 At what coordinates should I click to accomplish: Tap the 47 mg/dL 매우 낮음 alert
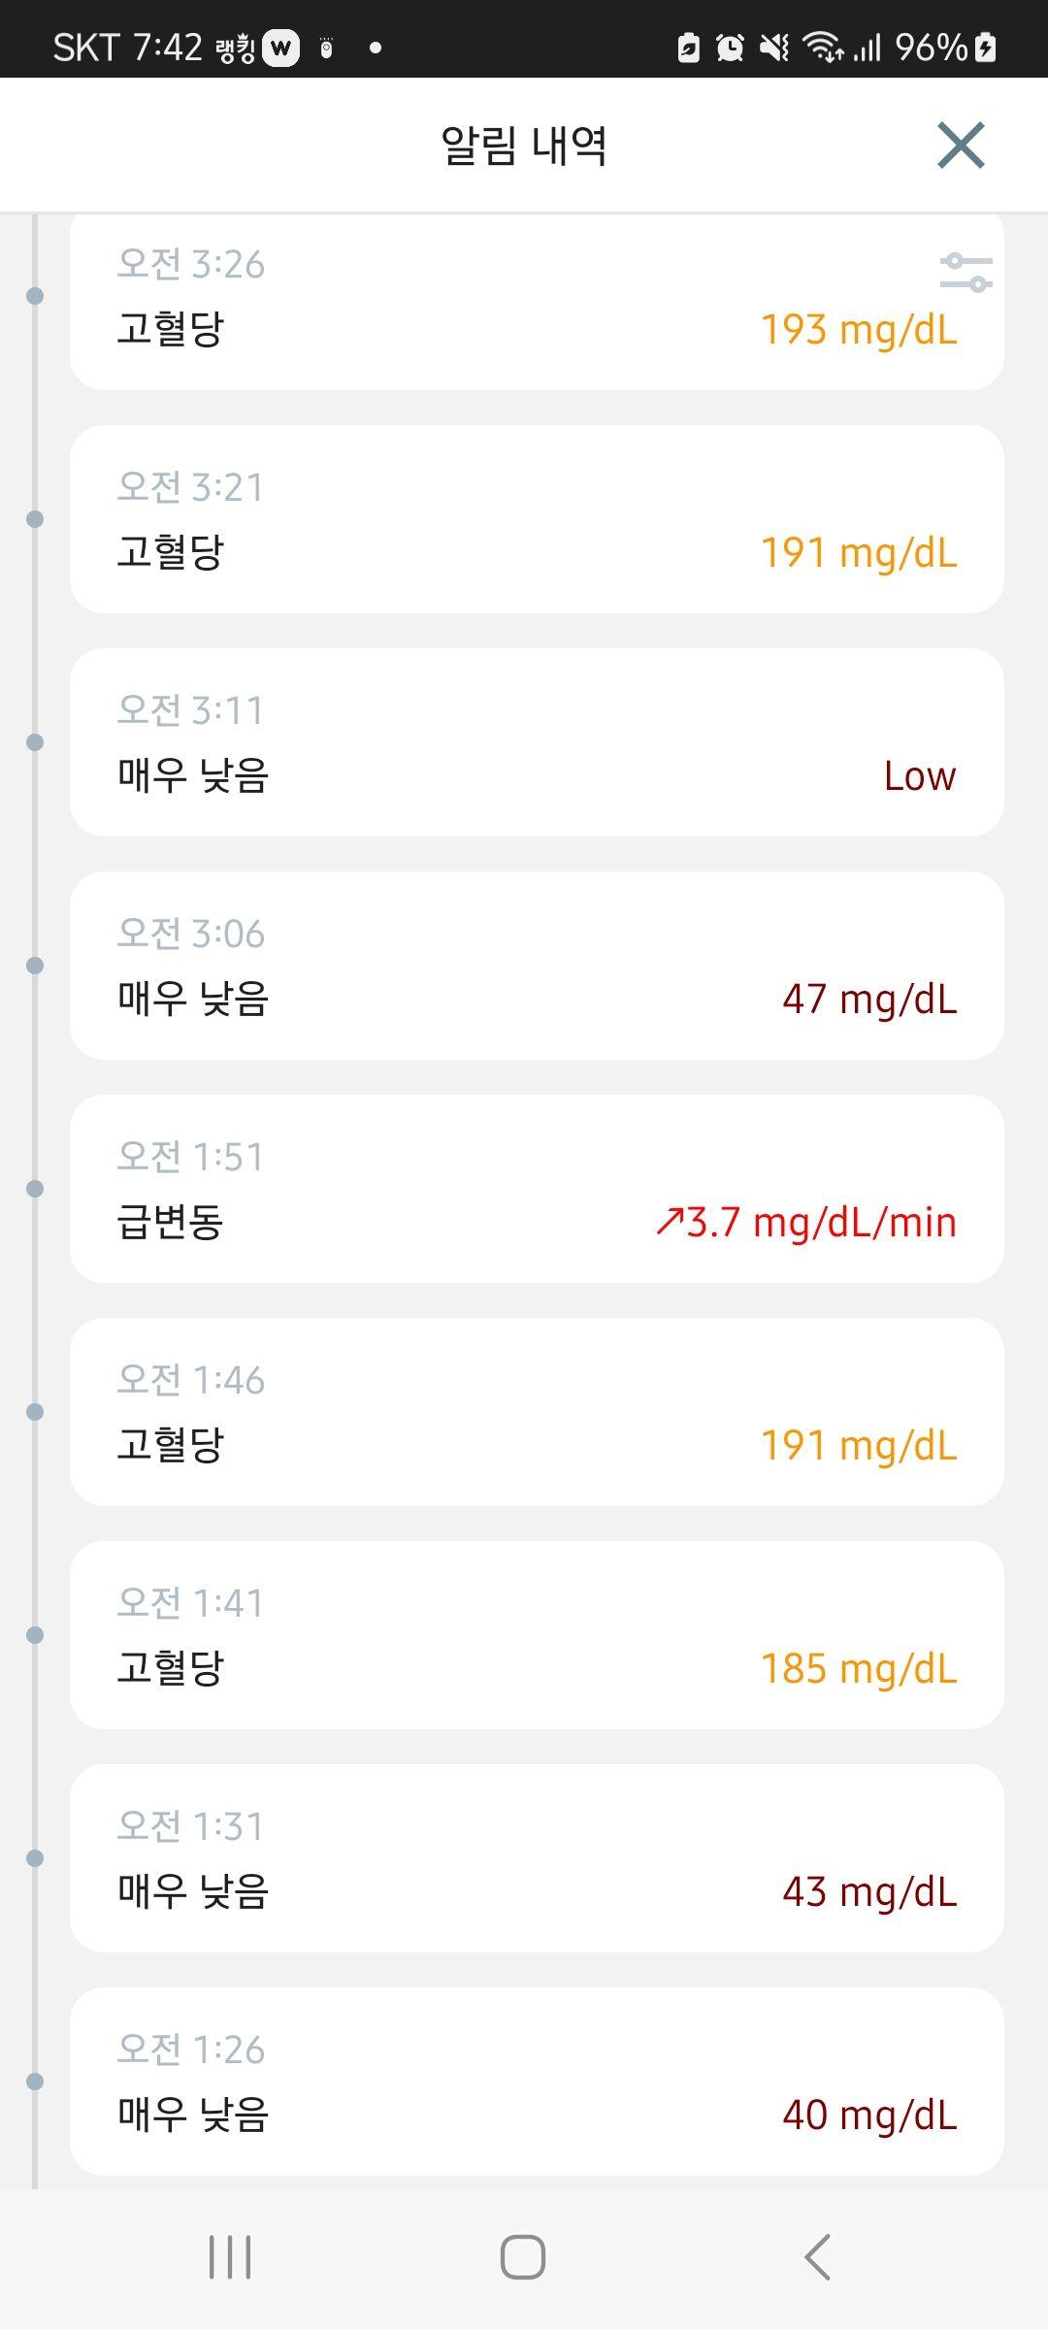537,966
